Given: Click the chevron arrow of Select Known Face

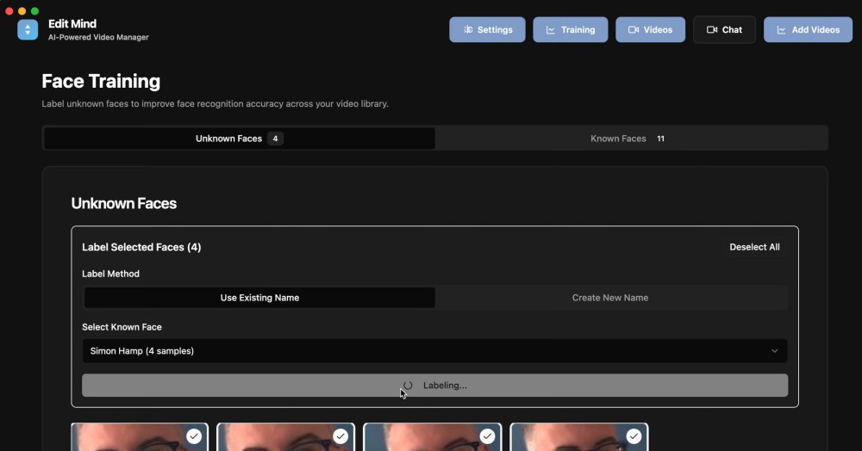Looking at the screenshot, I should tap(774, 351).
